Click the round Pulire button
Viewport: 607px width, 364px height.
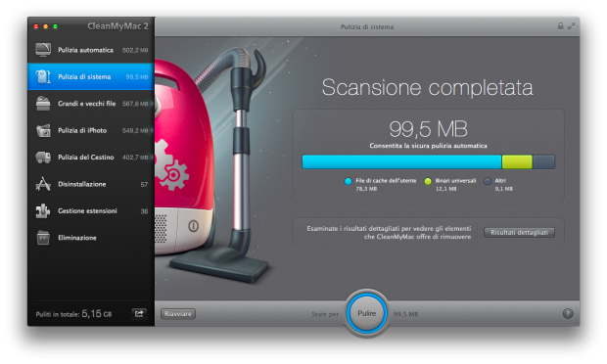(x=366, y=313)
